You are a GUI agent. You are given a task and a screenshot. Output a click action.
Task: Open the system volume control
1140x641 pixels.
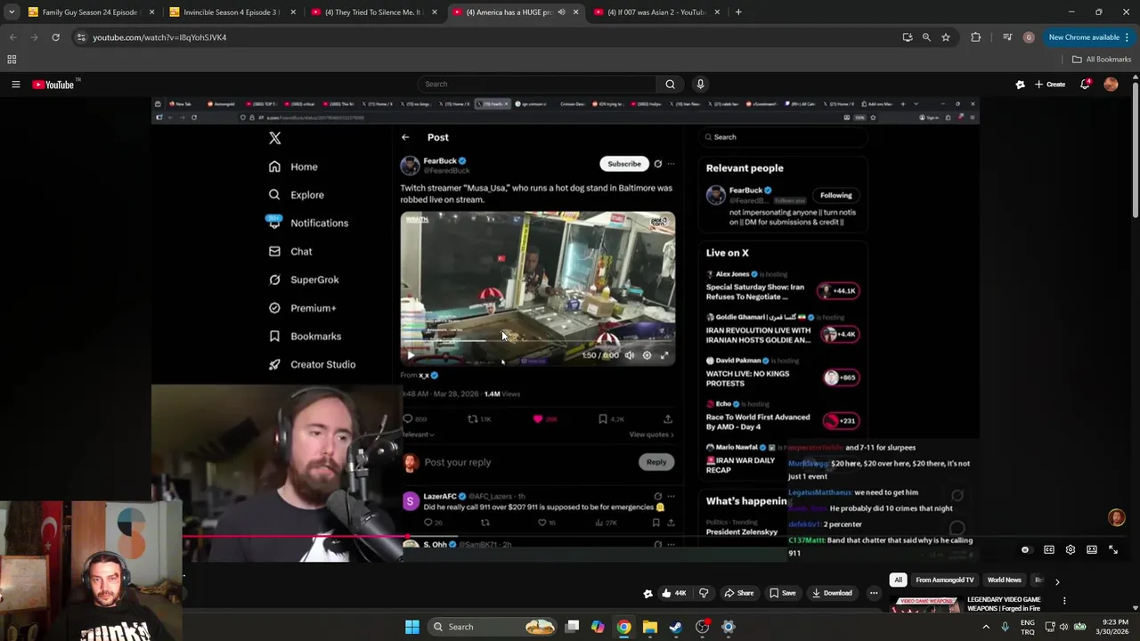[x=1063, y=627]
